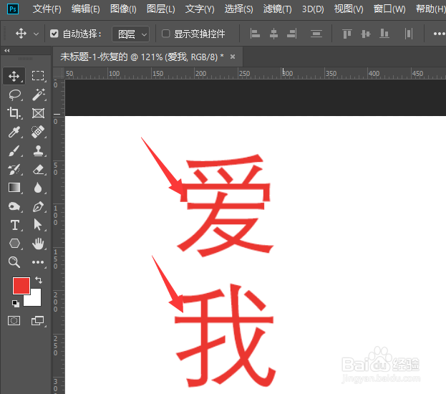This screenshot has width=446, height=394.
Task: Align top edges
Action: point(347,34)
